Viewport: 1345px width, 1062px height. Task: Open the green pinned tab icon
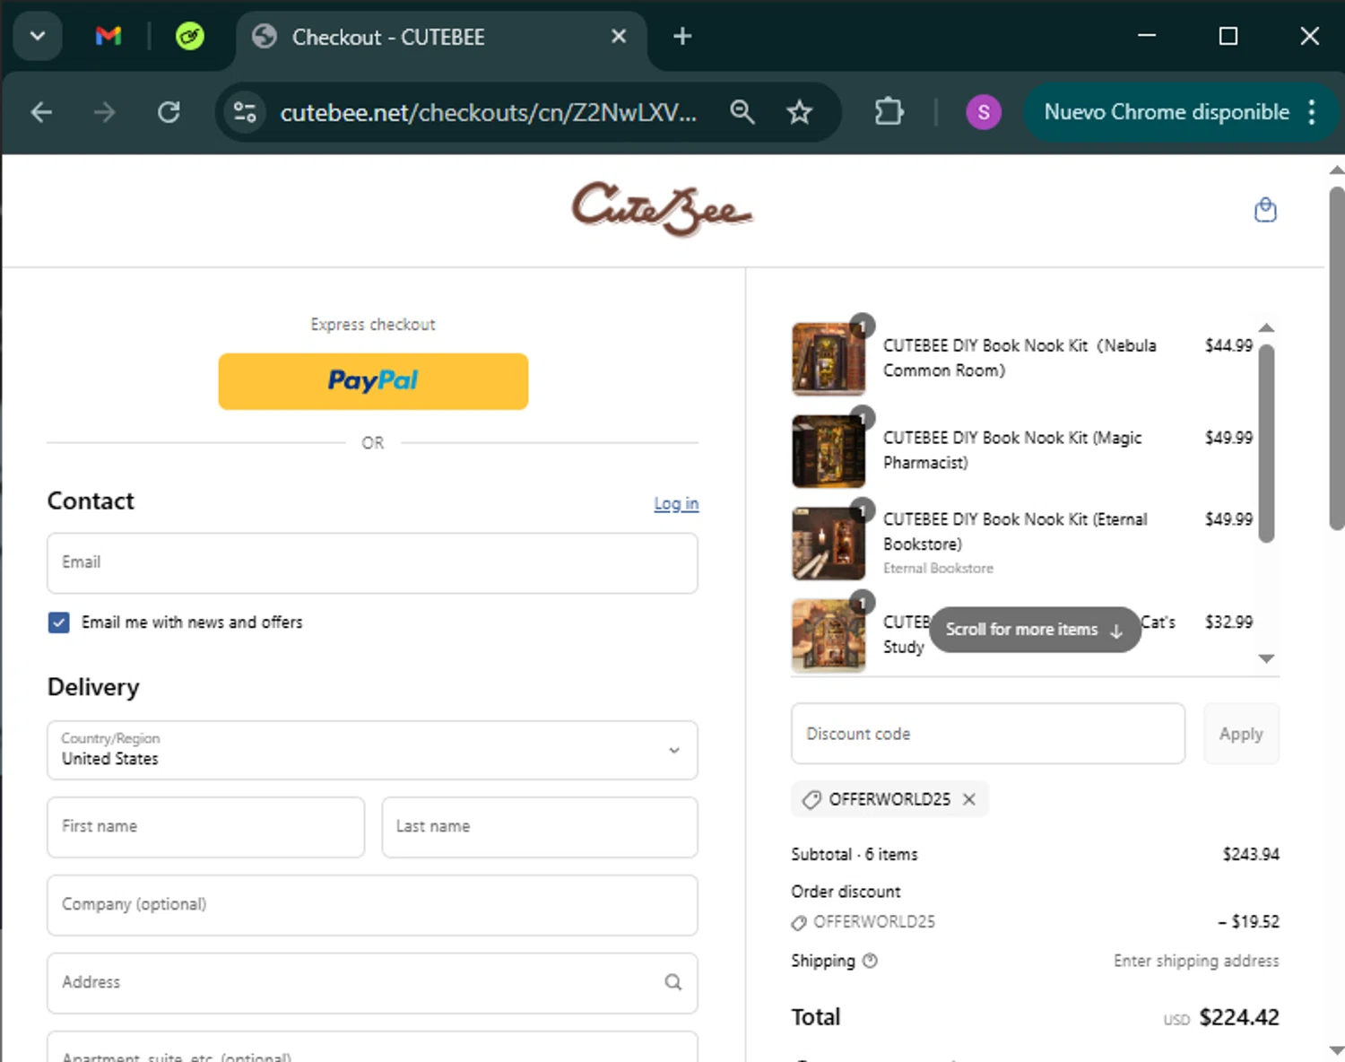189,36
